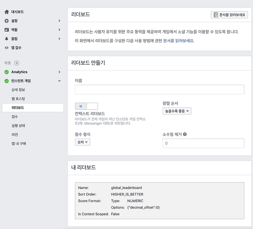253x229 pixels.
Task: Click the eye icon beside 앱 검수
Action: [x=7, y=48]
